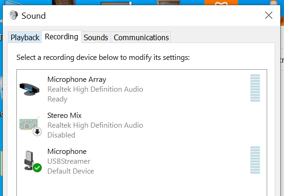Select the Recording tab
The height and width of the screenshot is (196, 284).
[x=62, y=37]
